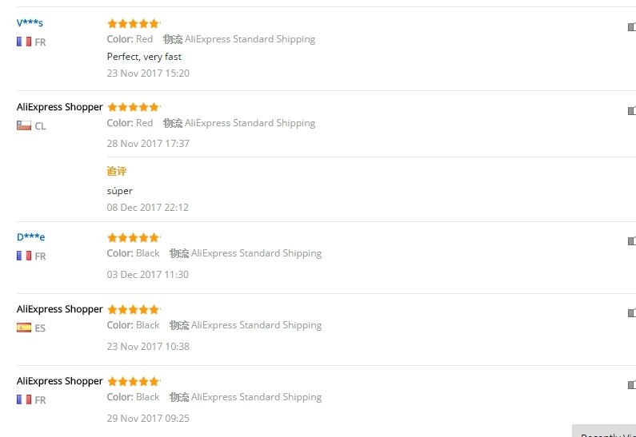Screen dimensions: 636x437
Task: Click the Spain flag icon beside ES
Action: tap(24, 328)
